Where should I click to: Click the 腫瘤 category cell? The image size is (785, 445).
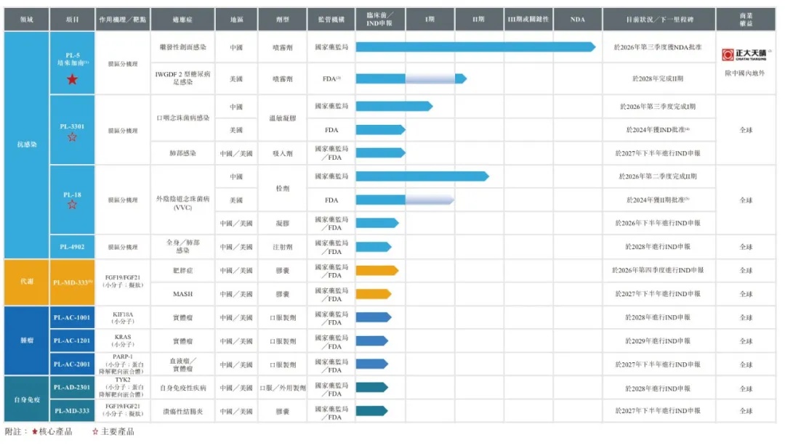point(27,341)
